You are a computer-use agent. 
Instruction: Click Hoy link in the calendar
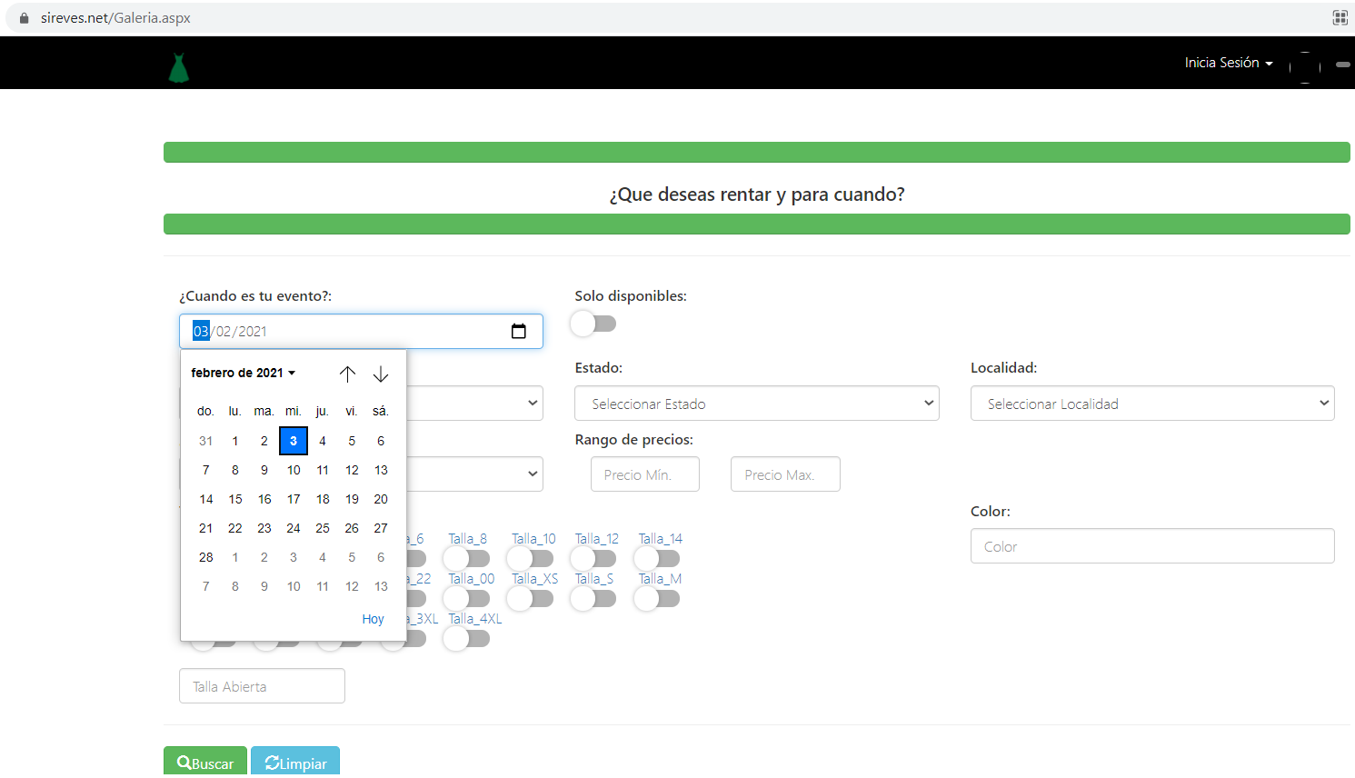(x=373, y=619)
